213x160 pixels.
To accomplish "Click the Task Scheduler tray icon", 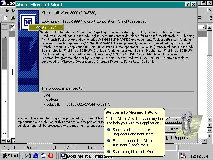I will [183, 156].
